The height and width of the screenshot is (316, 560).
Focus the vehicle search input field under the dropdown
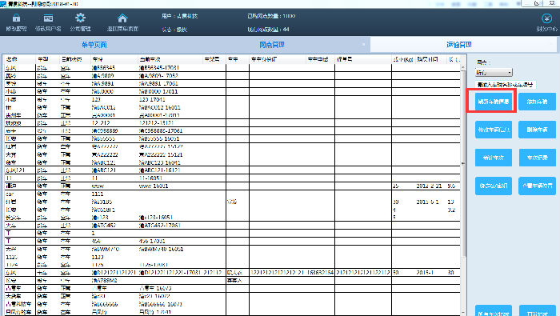506,85
